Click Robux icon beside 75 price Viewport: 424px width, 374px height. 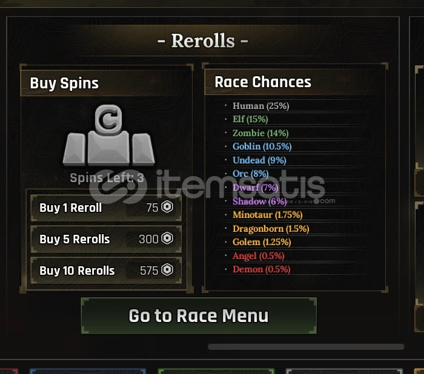[167, 207]
